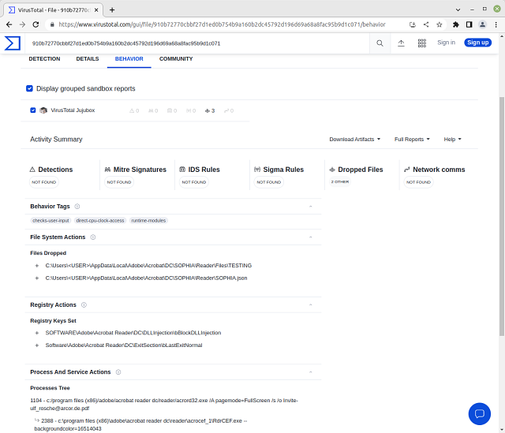Click the share icon in address bar

(x=426, y=24)
